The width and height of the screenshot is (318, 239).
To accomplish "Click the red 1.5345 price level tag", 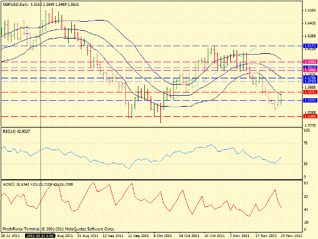I will [x=310, y=116].
